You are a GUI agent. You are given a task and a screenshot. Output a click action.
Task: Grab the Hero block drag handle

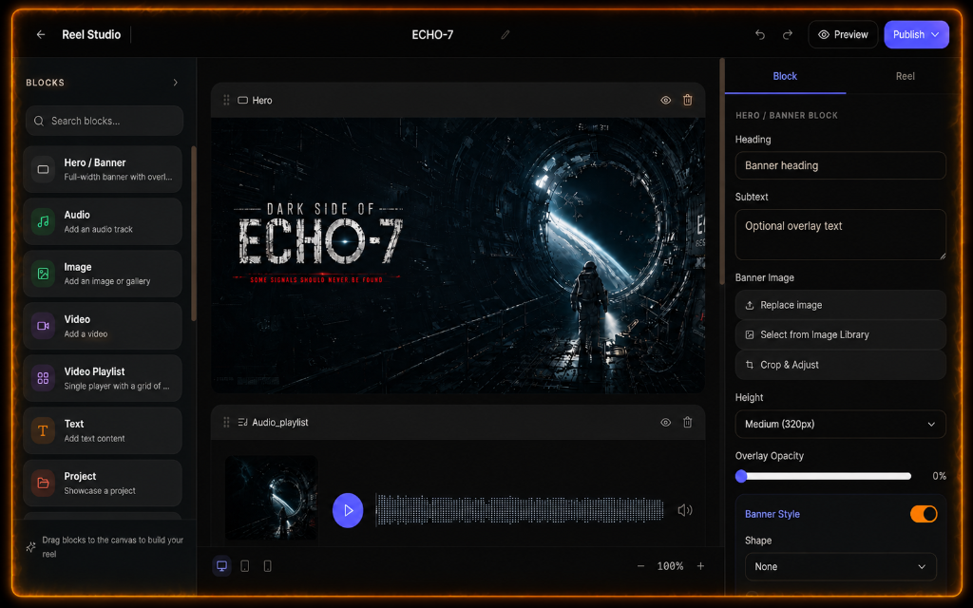coord(226,100)
